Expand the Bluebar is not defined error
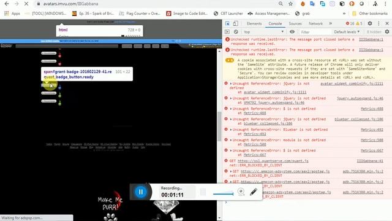The height and width of the screenshot is (221, 392). 231,130
